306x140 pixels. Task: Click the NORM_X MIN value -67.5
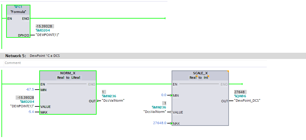click(x=30, y=90)
